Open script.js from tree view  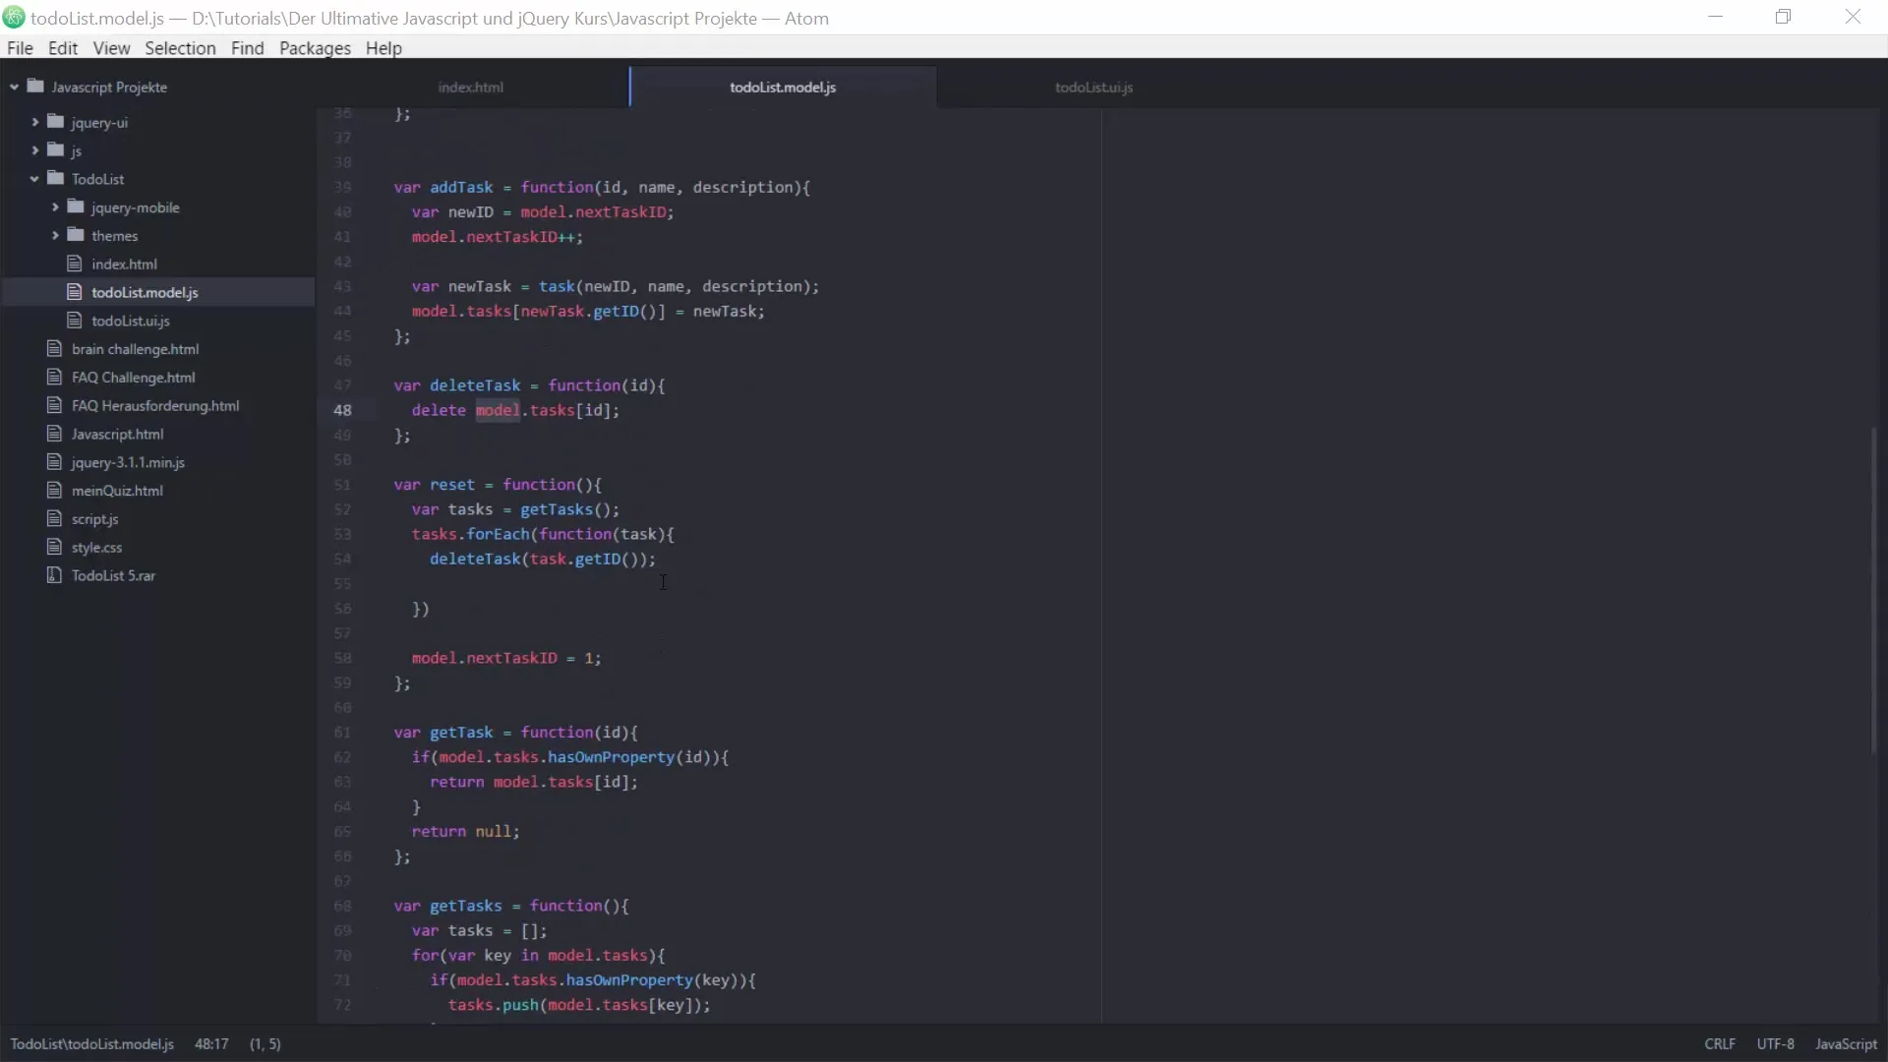94,519
